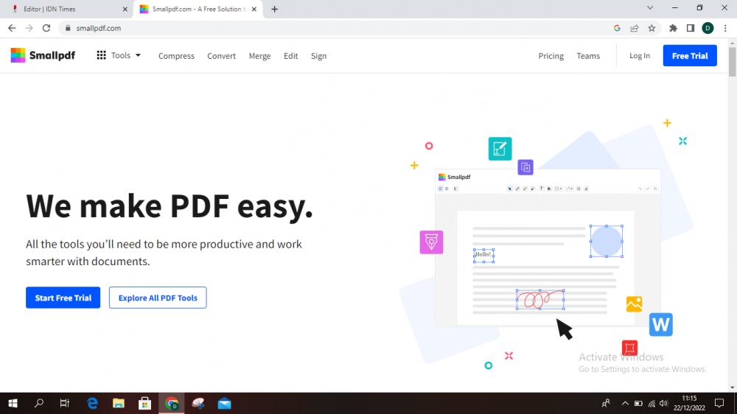
Task: Click the pink eSign pen icon
Action: pos(431,242)
